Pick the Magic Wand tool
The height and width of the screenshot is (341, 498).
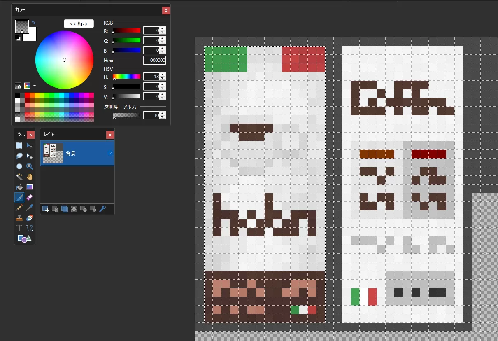[x=19, y=177]
